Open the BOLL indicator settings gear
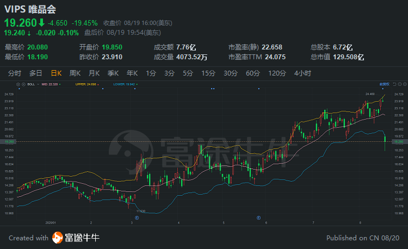 click(x=18, y=84)
